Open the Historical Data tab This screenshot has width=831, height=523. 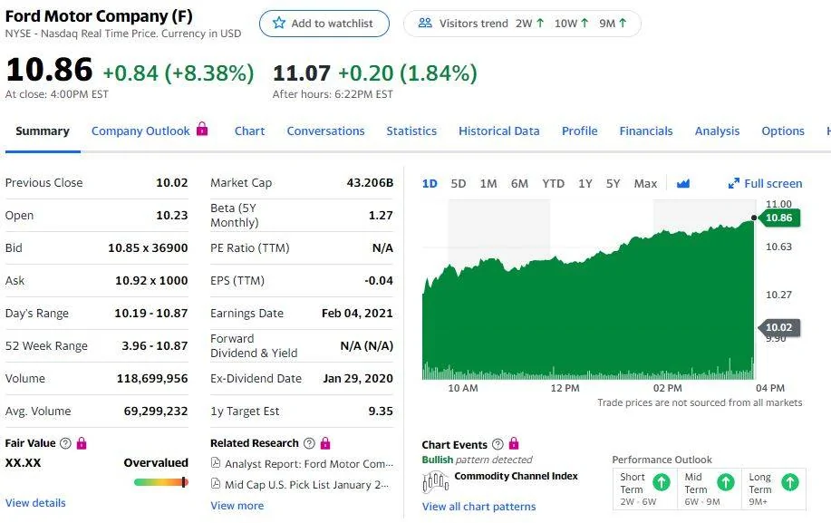498,131
